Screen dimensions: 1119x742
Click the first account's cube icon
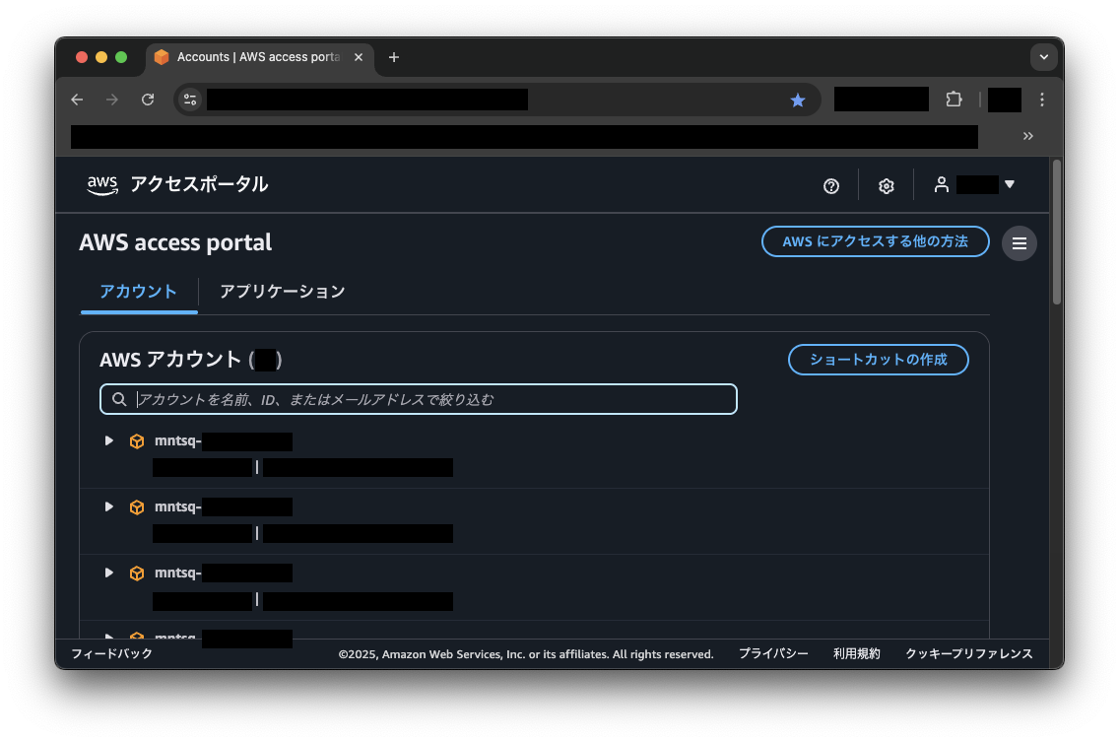pos(137,441)
